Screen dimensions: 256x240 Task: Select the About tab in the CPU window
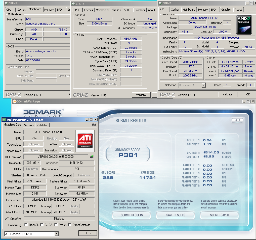click(238, 10)
